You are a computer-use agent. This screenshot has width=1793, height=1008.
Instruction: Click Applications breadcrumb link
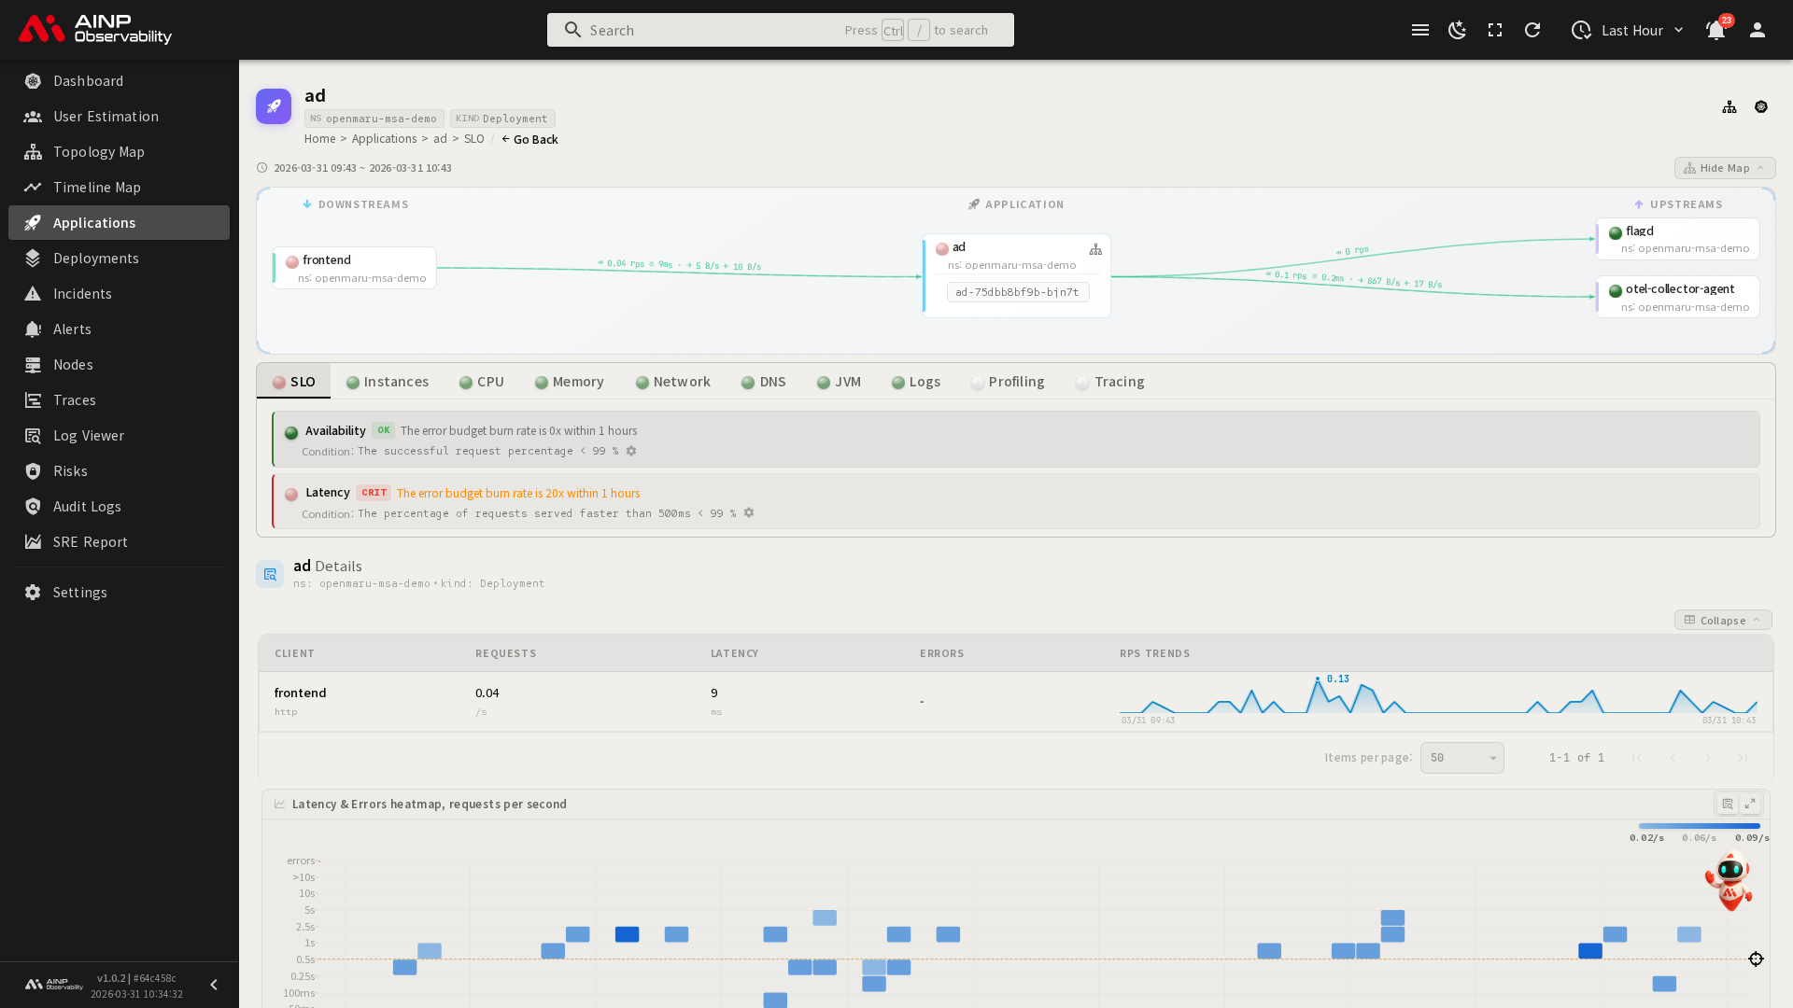tap(384, 139)
